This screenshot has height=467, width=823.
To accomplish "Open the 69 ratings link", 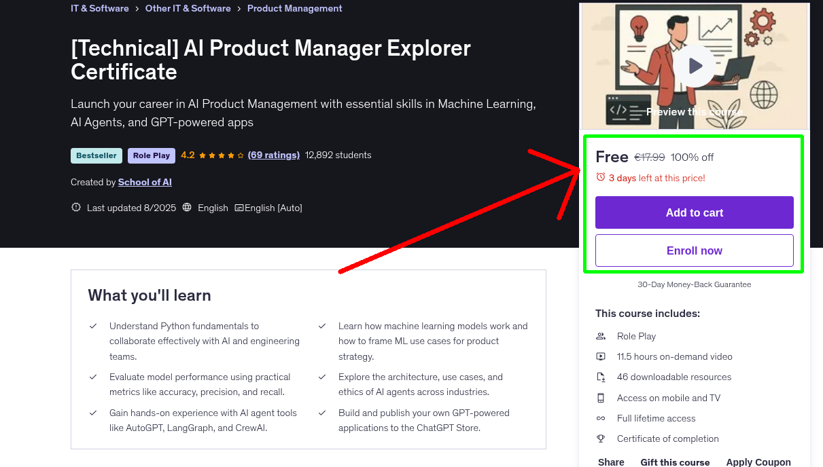I will pos(273,155).
